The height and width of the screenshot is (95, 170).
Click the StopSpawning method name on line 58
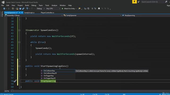click(48, 81)
